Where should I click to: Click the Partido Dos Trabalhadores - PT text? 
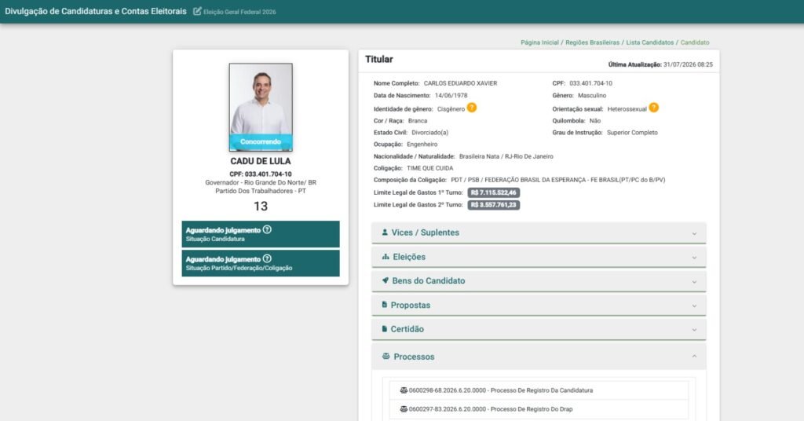coord(261,191)
